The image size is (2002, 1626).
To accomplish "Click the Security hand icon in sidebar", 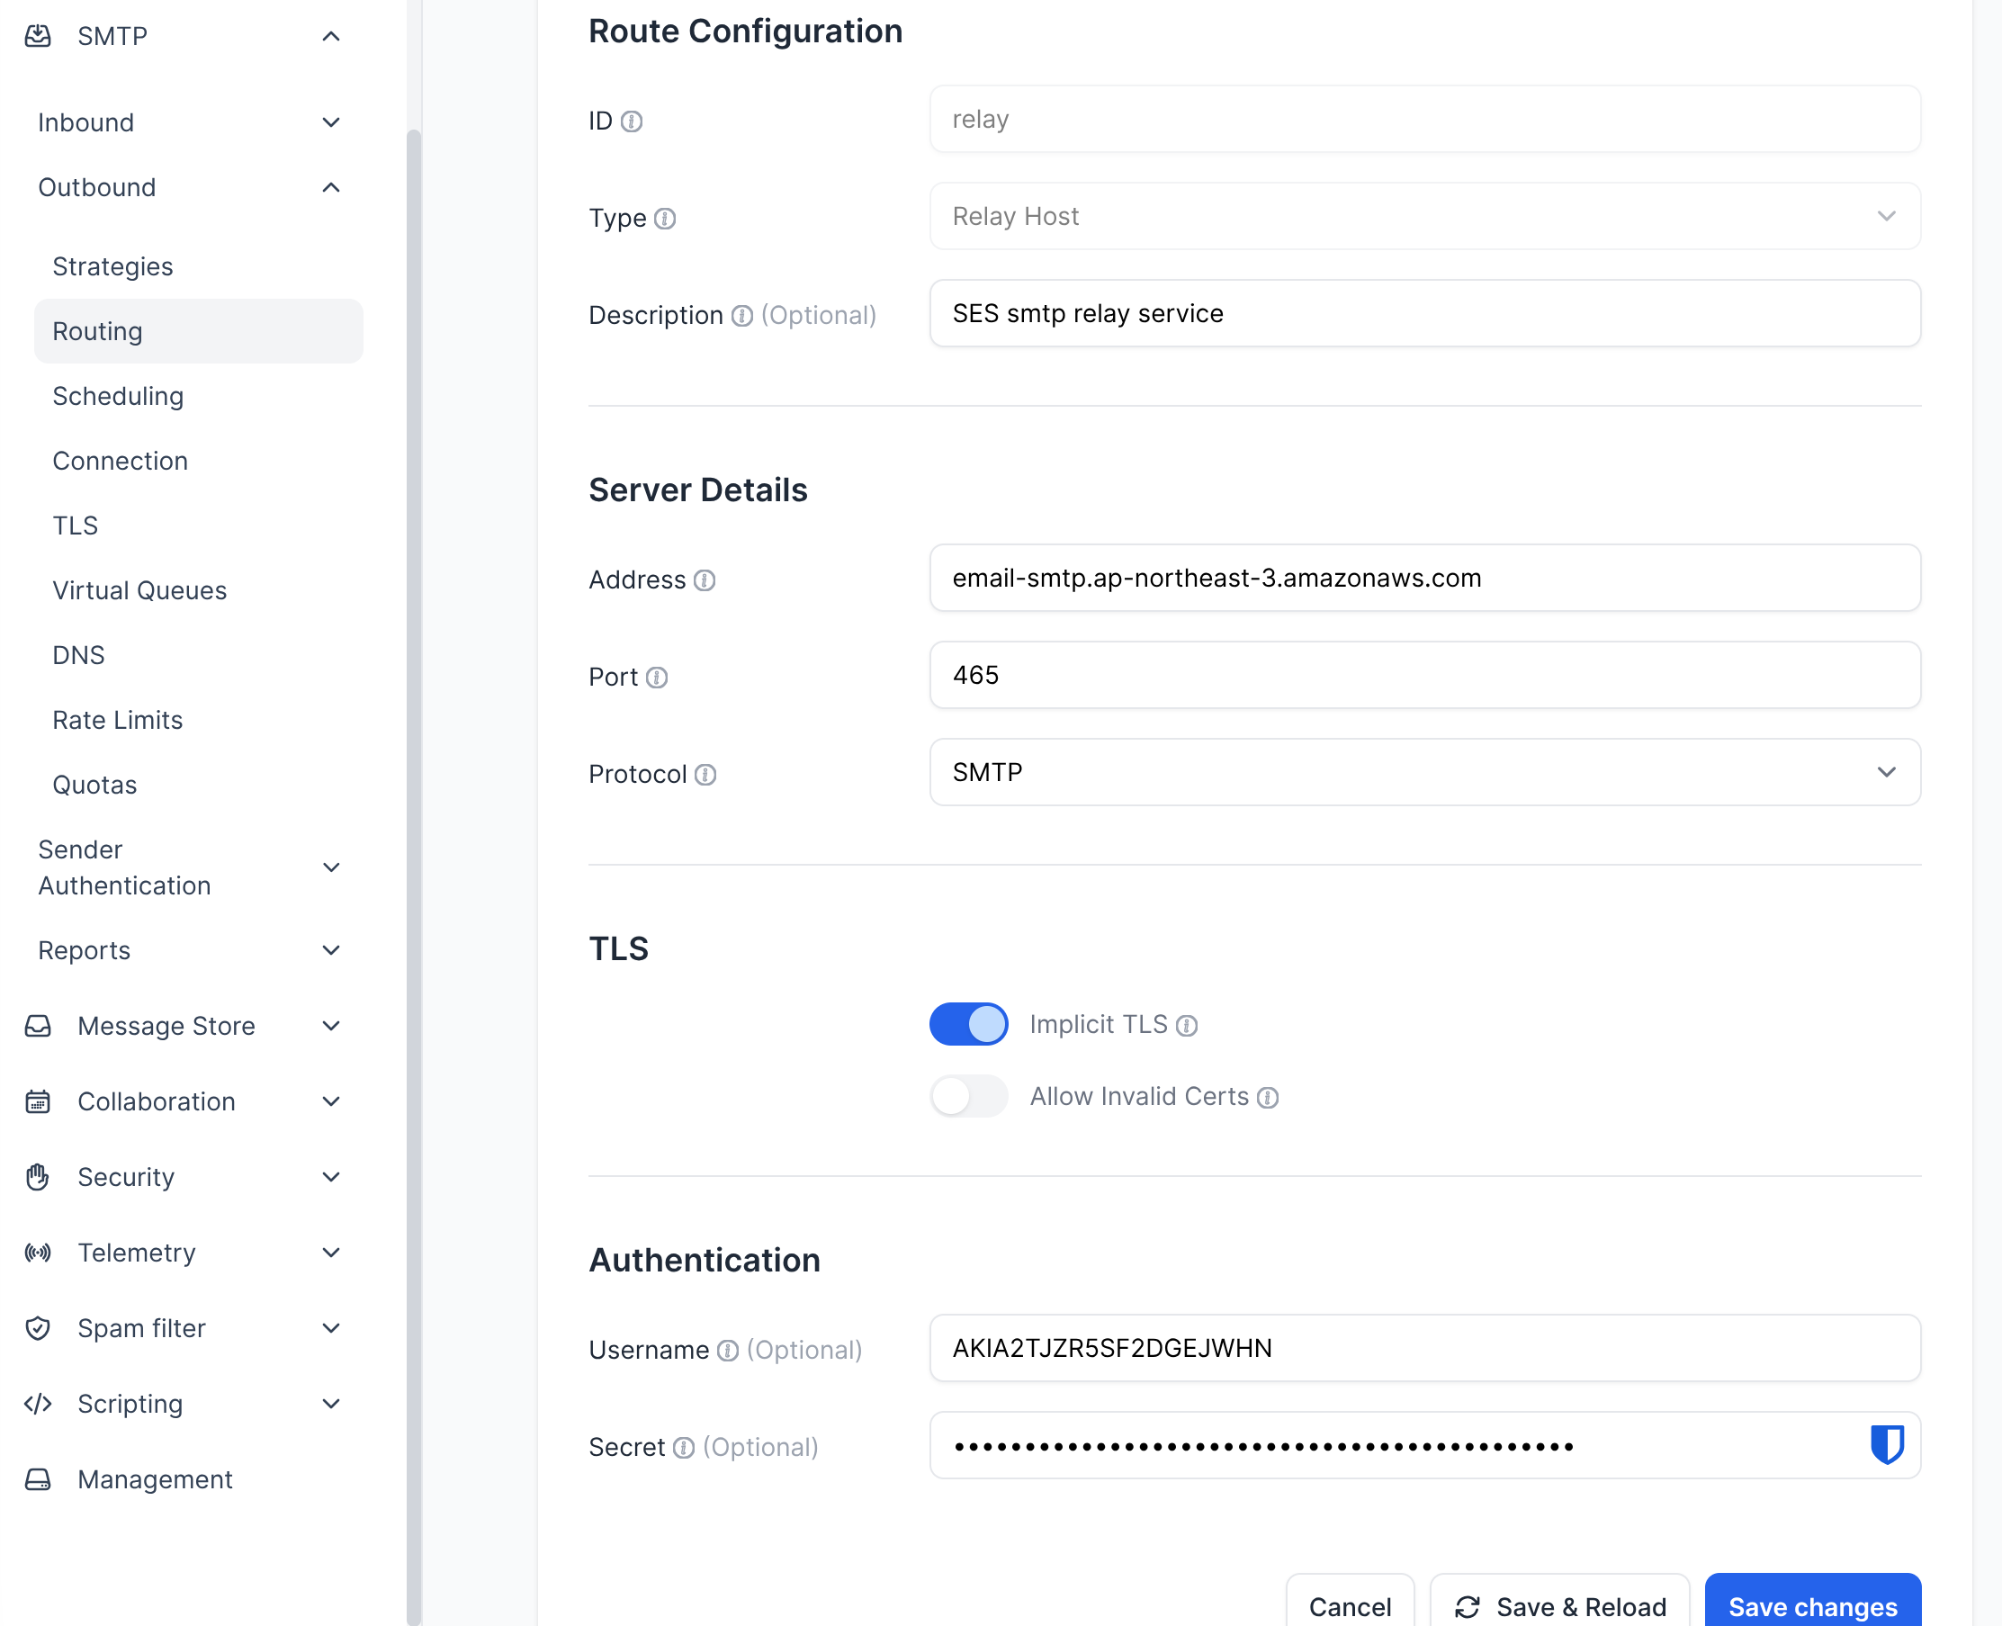I will tap(38, 1177).
